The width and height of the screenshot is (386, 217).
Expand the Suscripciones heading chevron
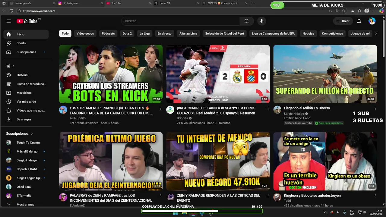[32, 134]
